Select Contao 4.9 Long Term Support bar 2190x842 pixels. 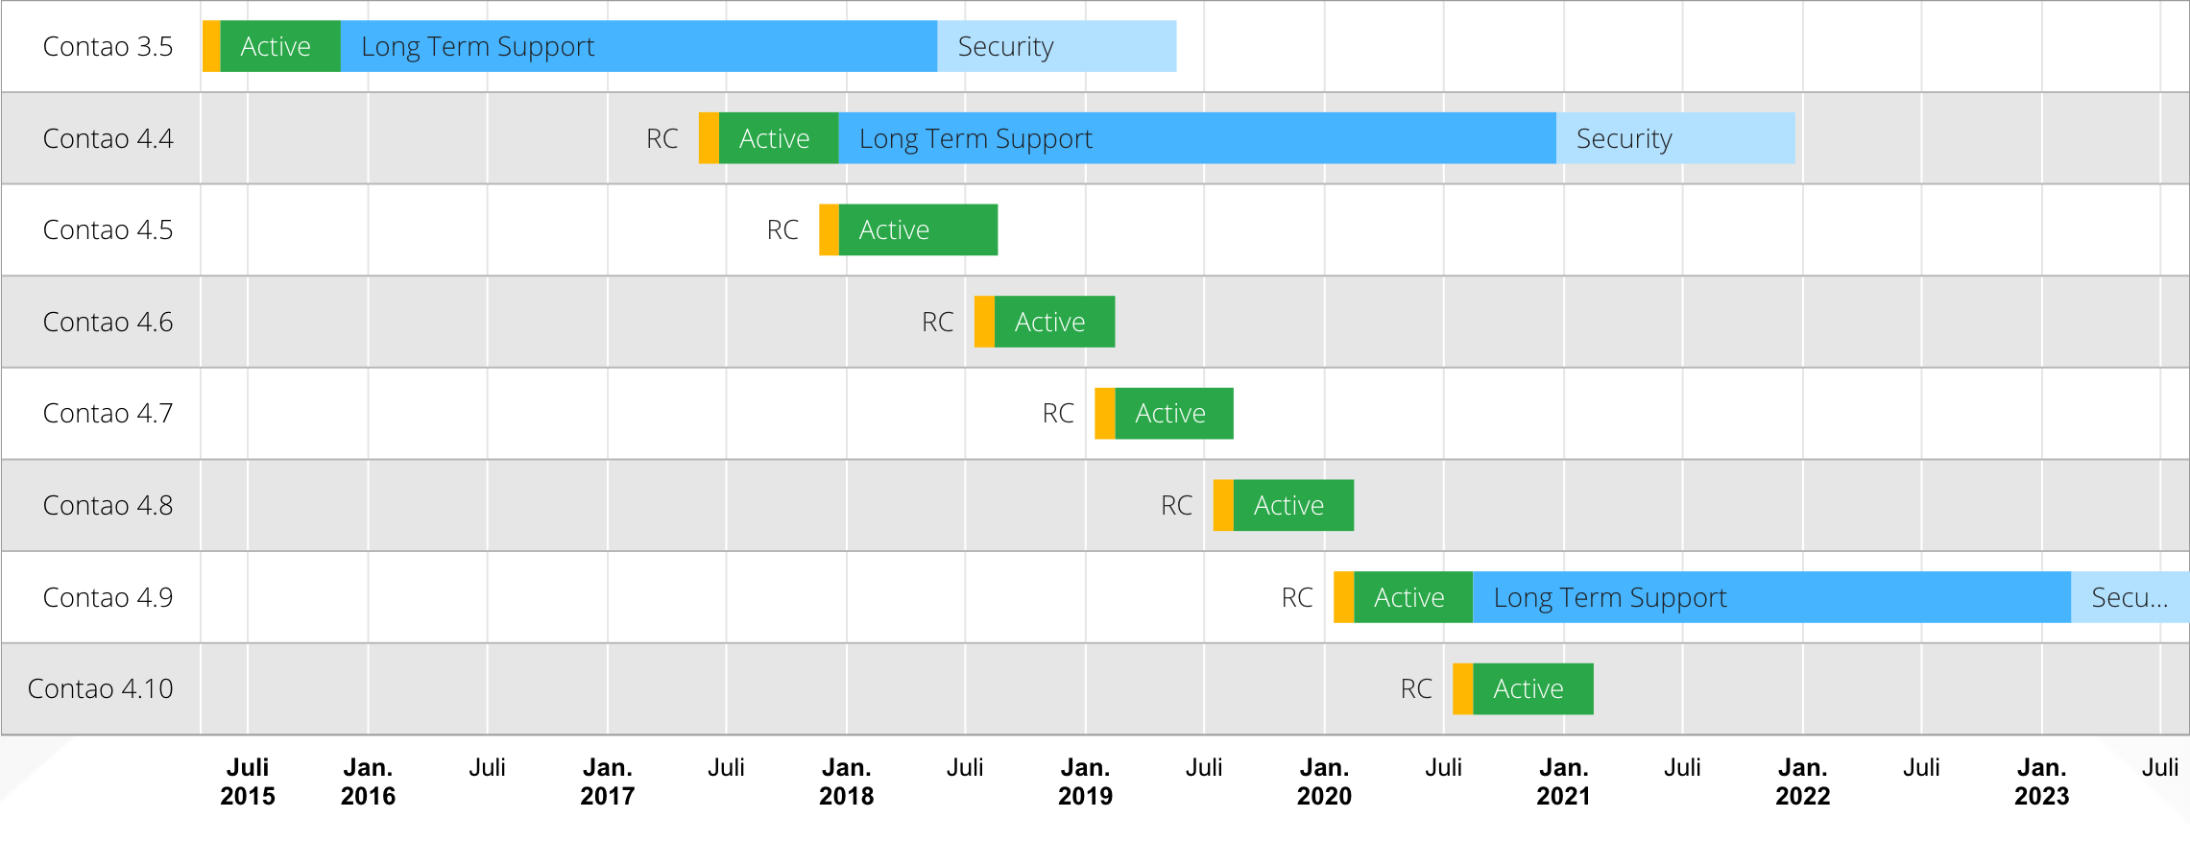1771,597
